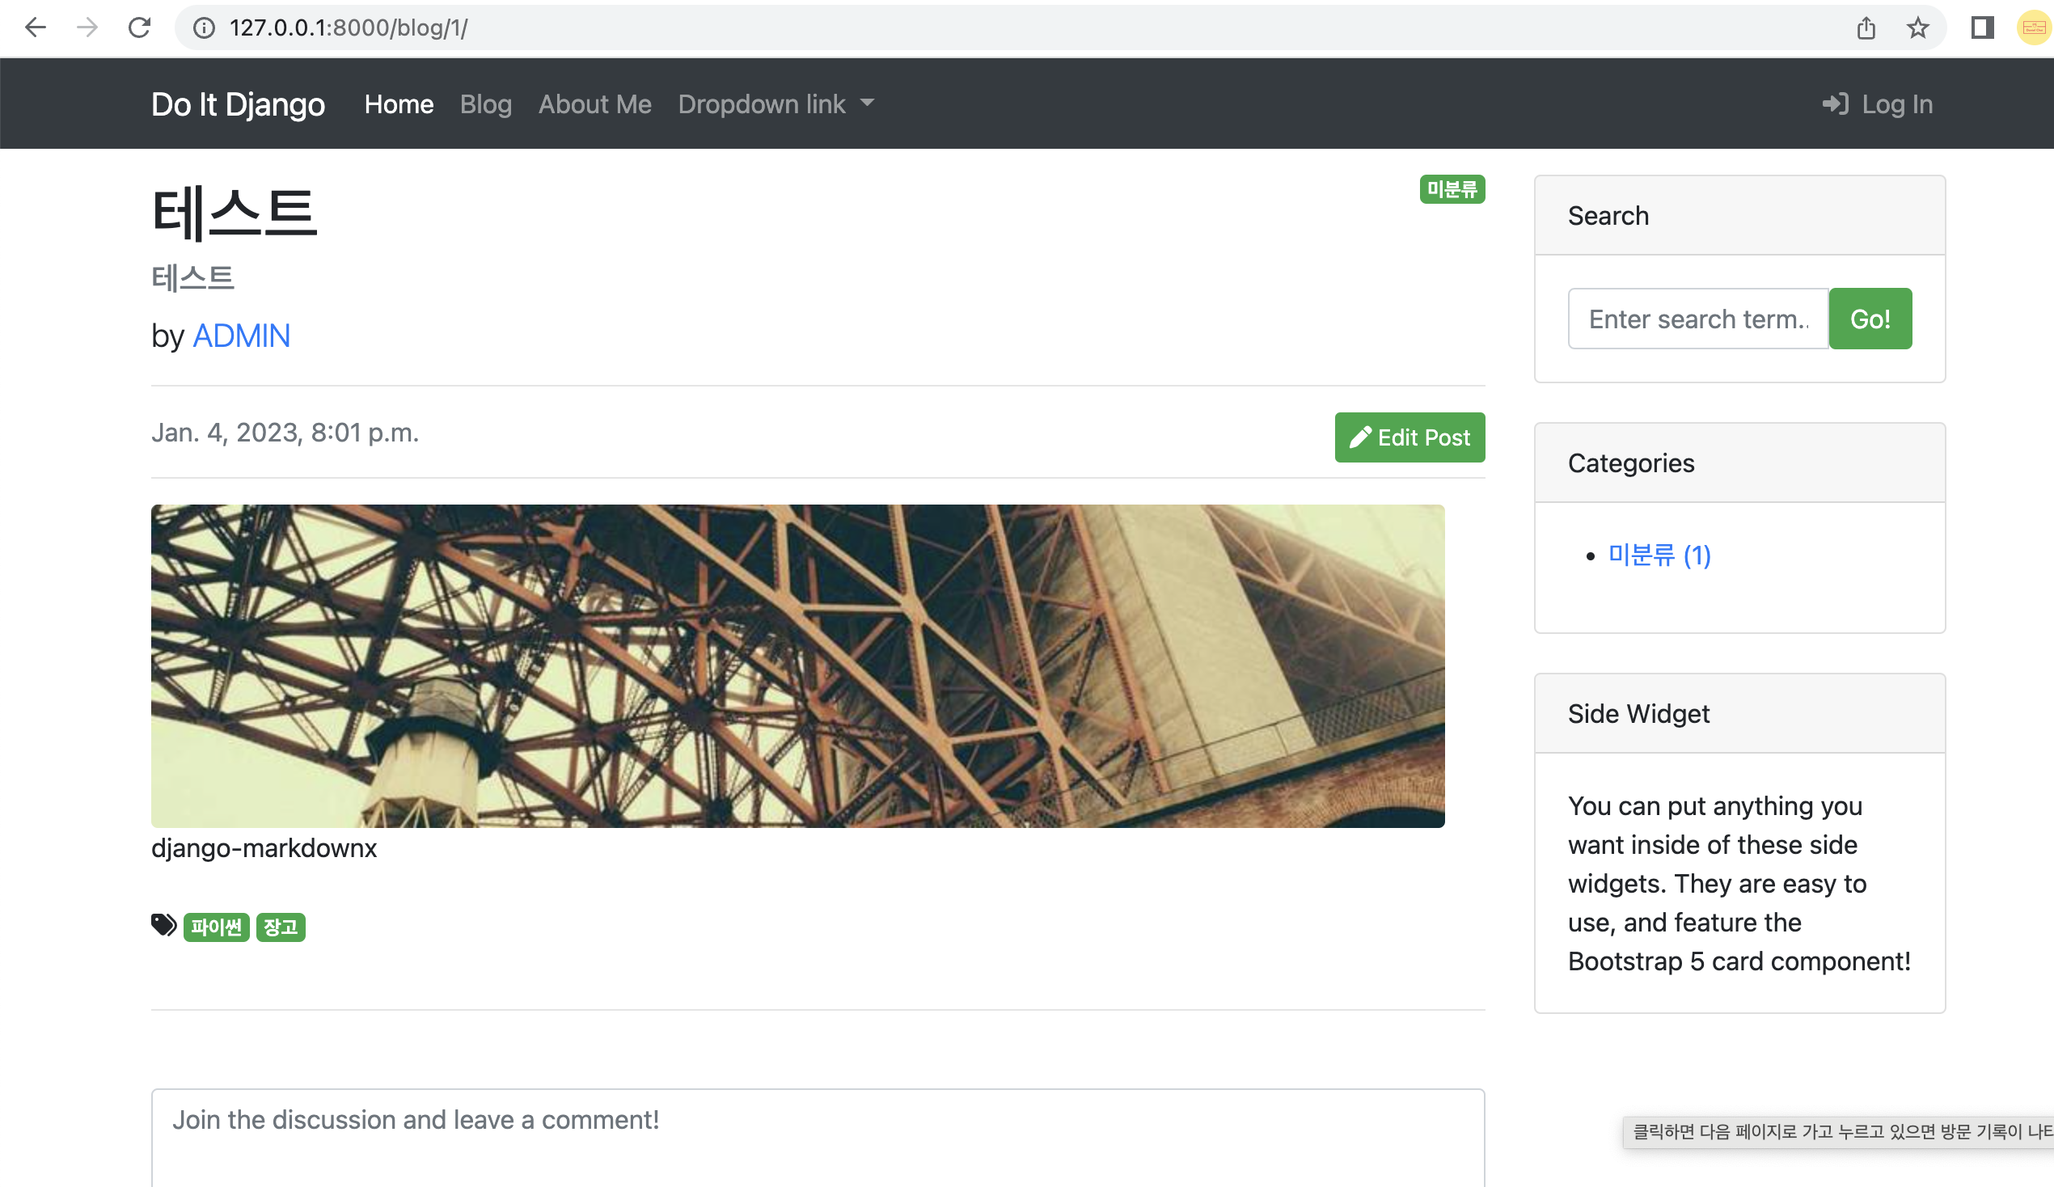Open 미분류 (1) category link
This screenshot has height=1187, width=2054.
1659,555
